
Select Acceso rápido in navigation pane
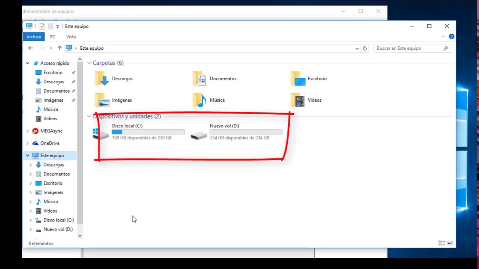pyautogui.click(x=55, y=63)
